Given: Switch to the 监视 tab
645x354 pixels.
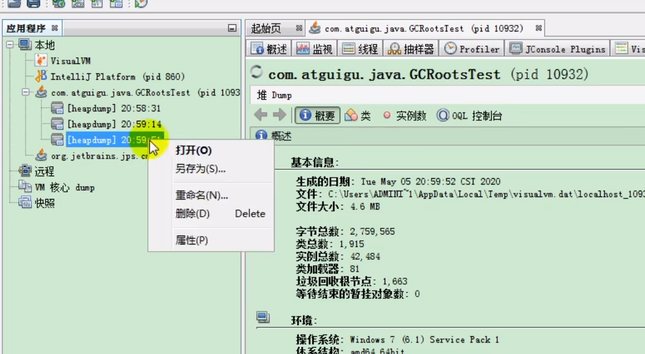Looking at the screenshot, I should click(x=314, y=49).
